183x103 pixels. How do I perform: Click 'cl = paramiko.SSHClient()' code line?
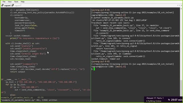24,10
